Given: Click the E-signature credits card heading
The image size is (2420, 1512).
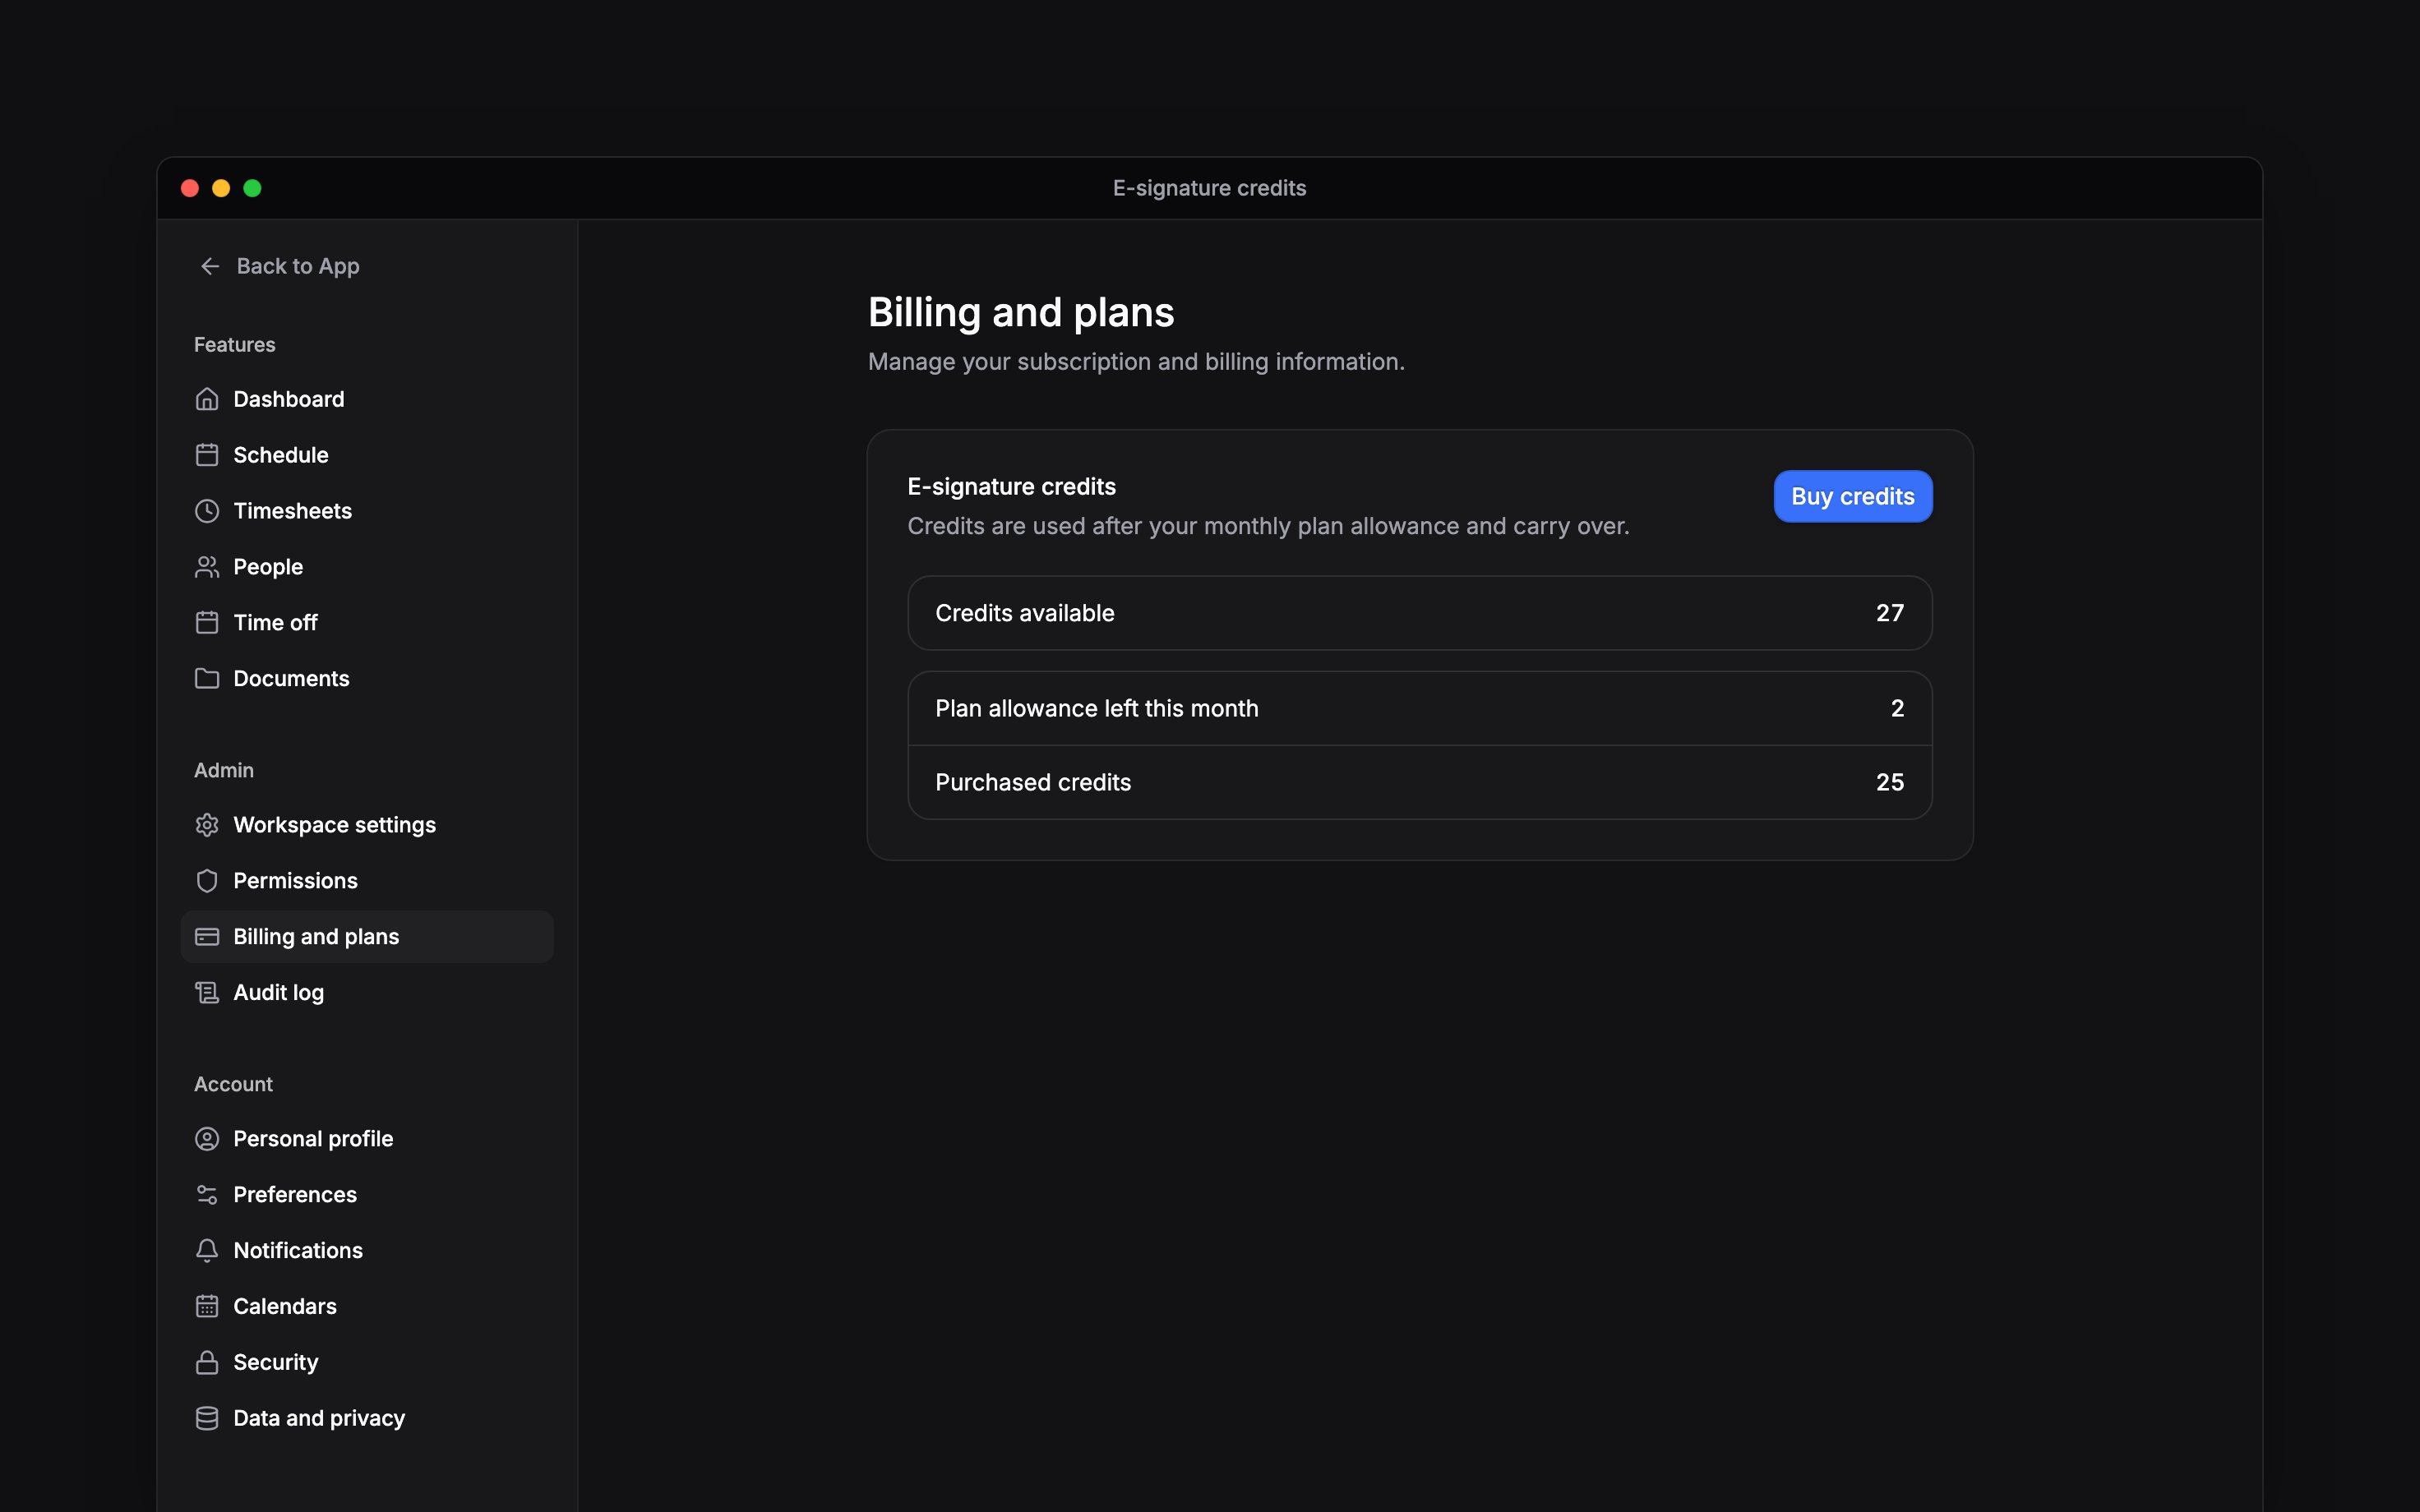Looking at the screenshot, I should (1011, 487).
